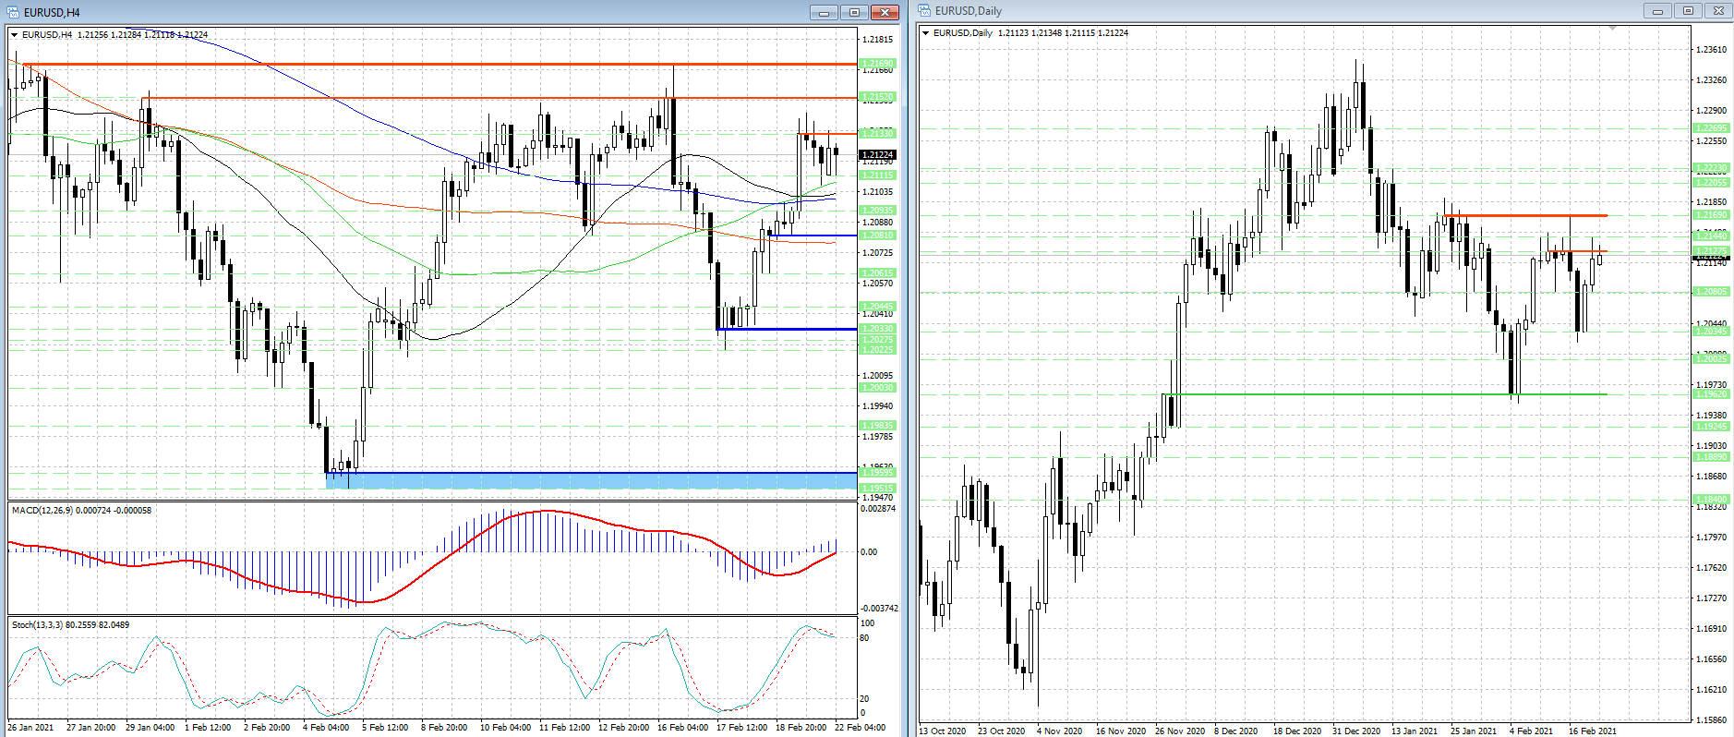Screen dimensions: 1734x737
Task: Click the 1.21690 level label on H4 chart
Action: coord(876,65)
